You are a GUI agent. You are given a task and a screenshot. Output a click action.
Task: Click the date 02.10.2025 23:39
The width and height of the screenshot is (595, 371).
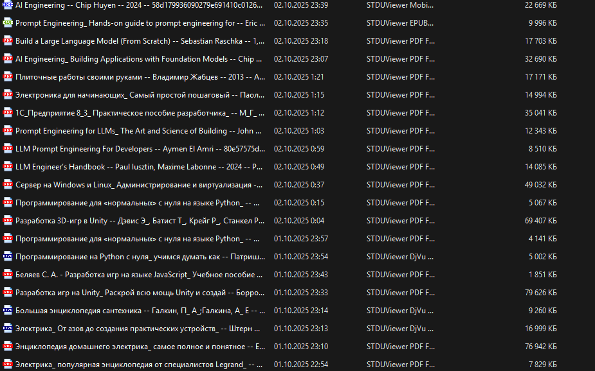[x=301, y=5]
